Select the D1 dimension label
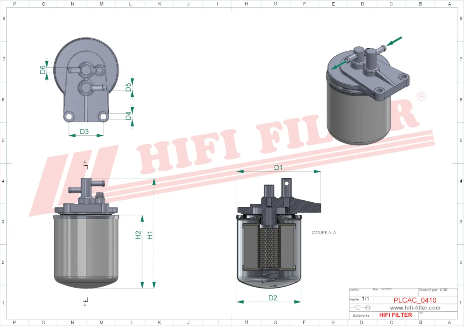 tap(279, 167)
